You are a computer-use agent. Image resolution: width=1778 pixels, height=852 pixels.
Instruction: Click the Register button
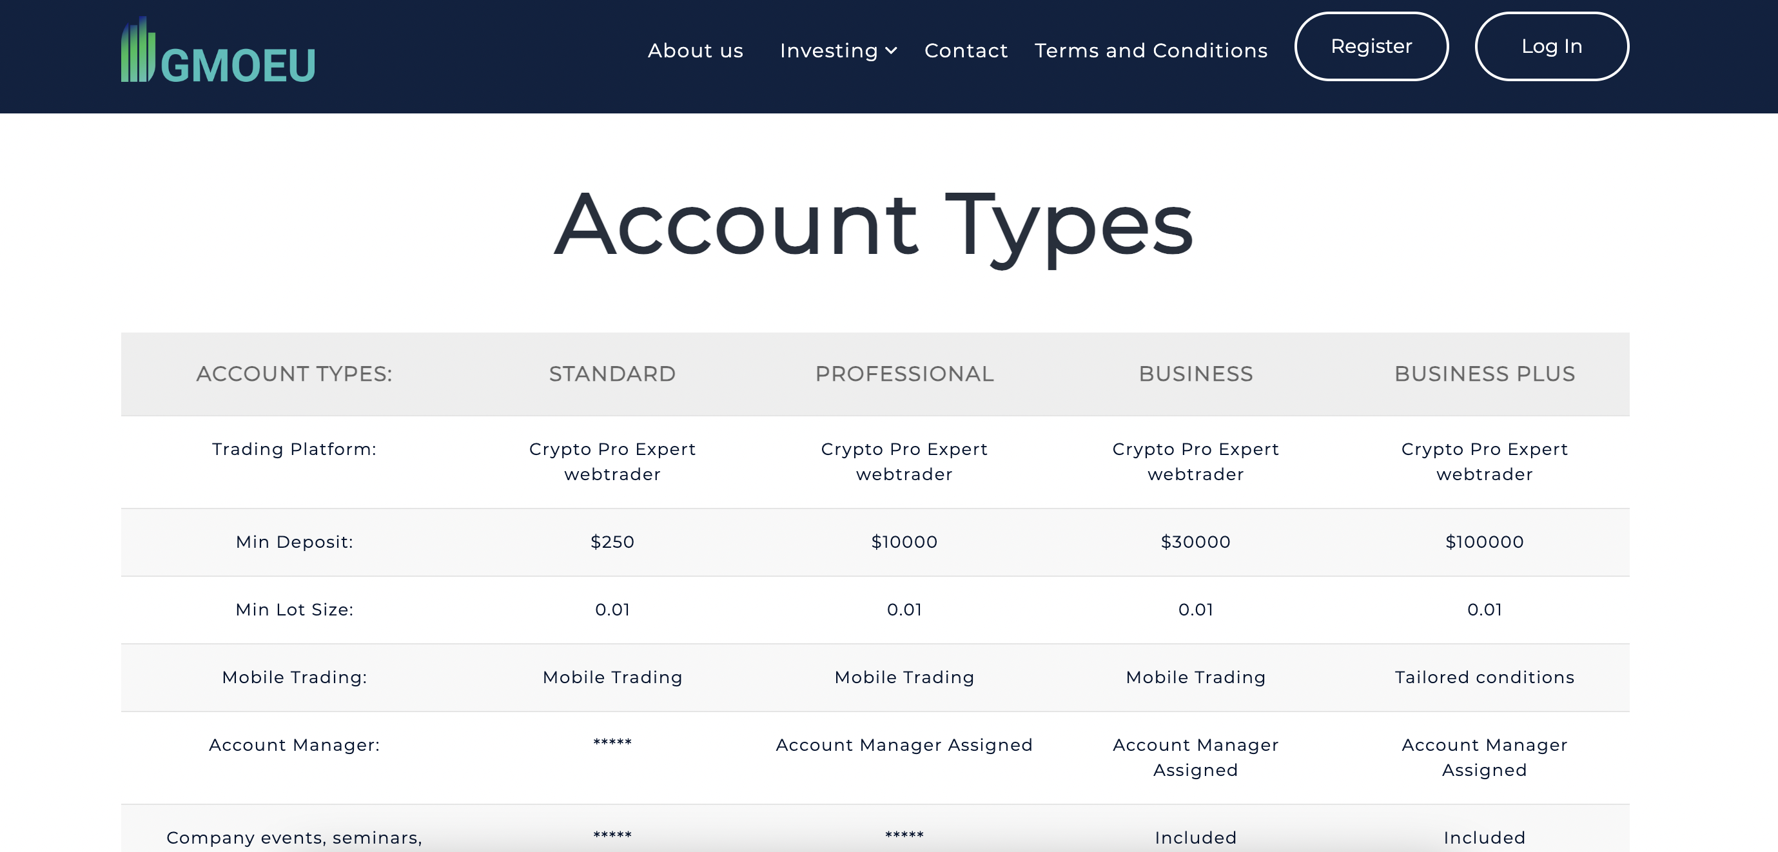1371,46
